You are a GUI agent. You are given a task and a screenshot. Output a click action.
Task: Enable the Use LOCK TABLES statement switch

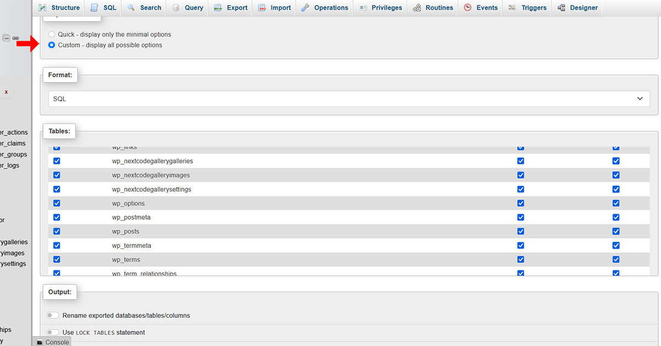coord(53,332)
